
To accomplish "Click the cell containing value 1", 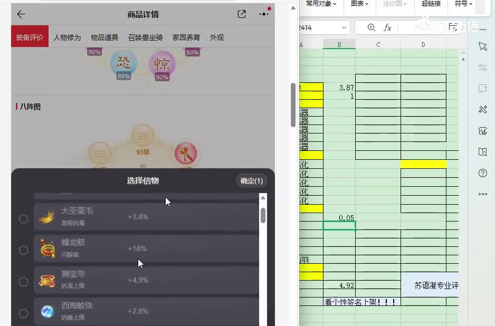I will 339,96.
